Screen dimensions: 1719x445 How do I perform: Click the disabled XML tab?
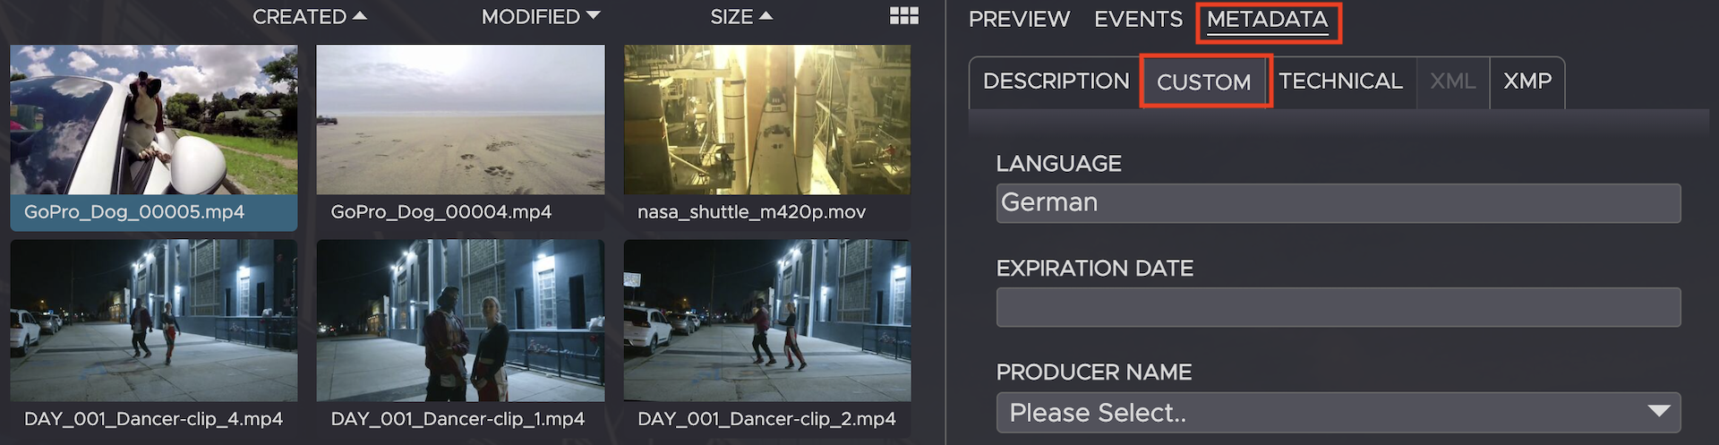(1452, 81)
